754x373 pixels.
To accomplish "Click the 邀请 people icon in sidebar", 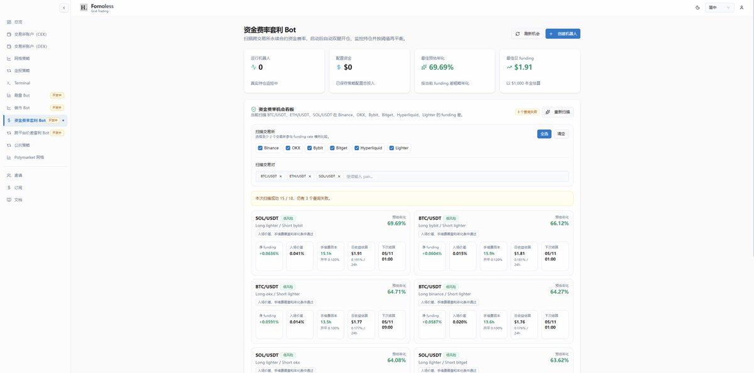I will pyautogui.click(x=9, y=175).
